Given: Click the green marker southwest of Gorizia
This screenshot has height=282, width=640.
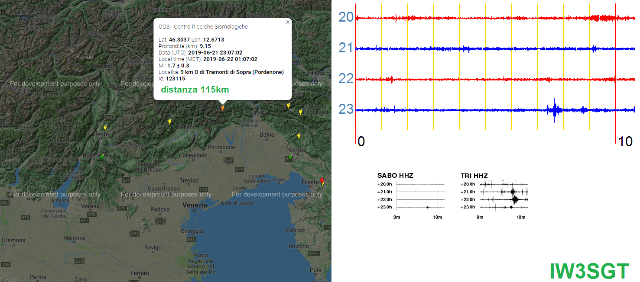Looking at the screenshot, I should (x=290, y=157).
